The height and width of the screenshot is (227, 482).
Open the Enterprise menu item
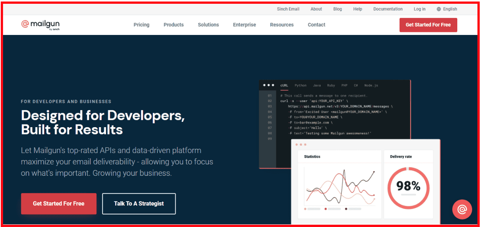(244, 25)
